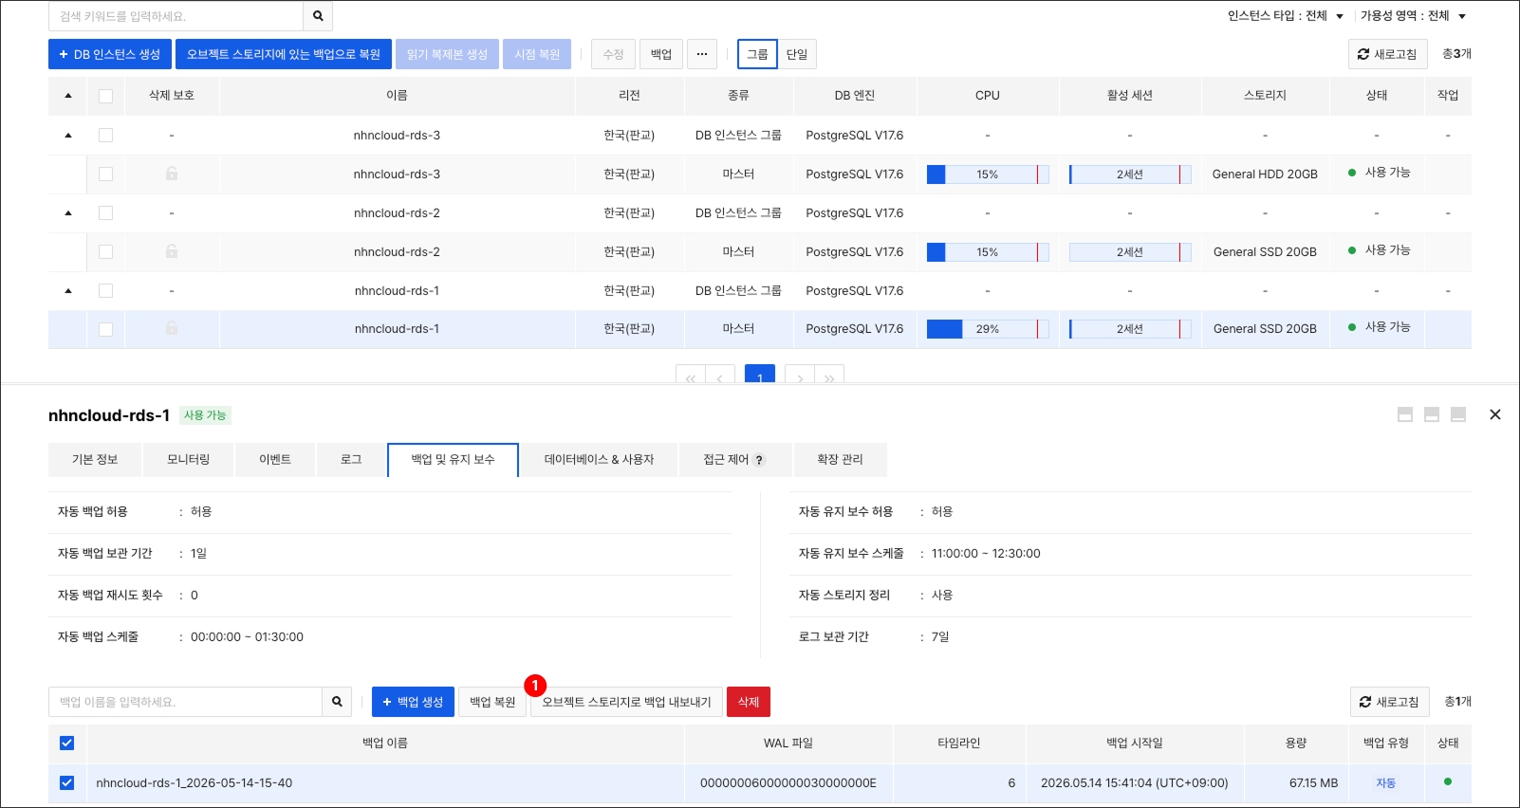Refresh the backup list with 새로고침

pos(1389,702)
